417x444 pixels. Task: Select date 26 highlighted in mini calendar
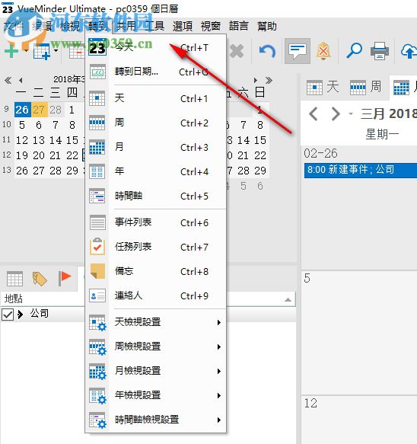coord(22,110)
